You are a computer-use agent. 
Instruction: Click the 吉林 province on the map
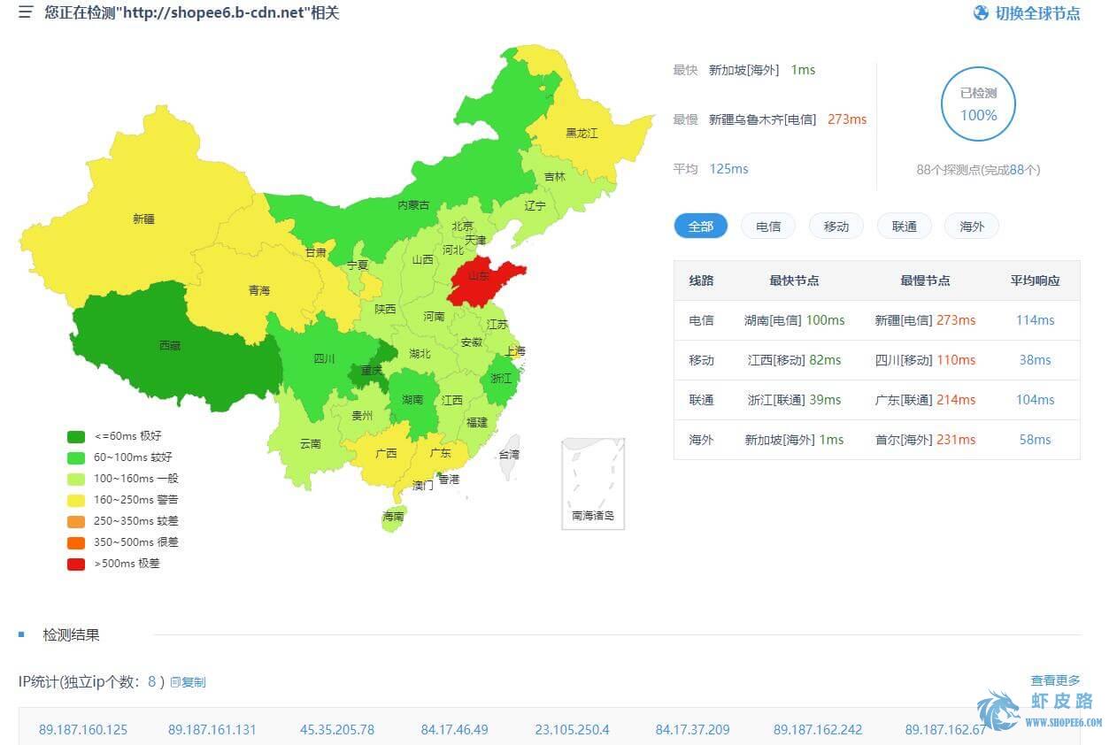(x=553, y=177)
